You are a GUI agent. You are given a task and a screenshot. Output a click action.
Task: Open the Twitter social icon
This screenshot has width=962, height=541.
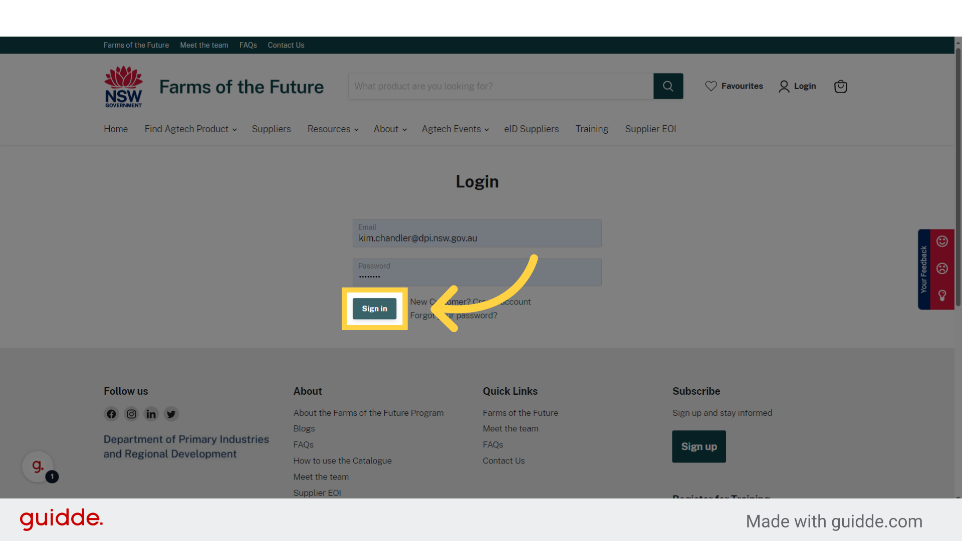tap(171, 414)
